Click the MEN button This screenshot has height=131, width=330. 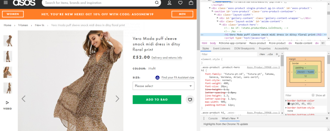pyautogui.click(x=182, y=14)
